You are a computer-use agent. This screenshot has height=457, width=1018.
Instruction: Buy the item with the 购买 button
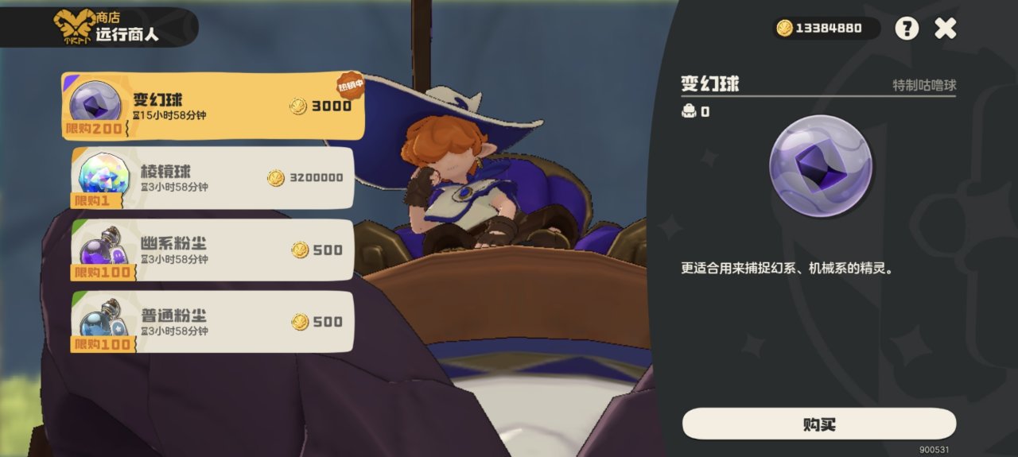tap(819, 424)
